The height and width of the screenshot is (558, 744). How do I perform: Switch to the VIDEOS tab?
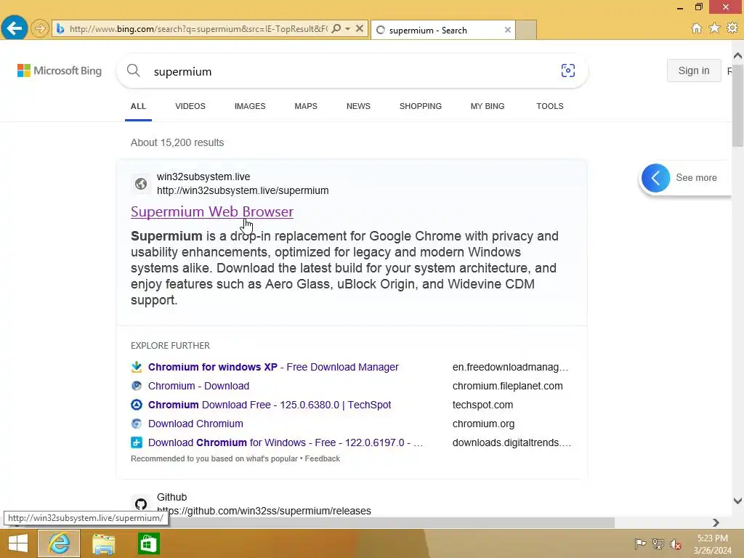[190, 106]
